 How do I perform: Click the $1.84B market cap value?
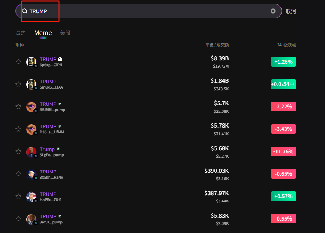[x=219, y=81]
